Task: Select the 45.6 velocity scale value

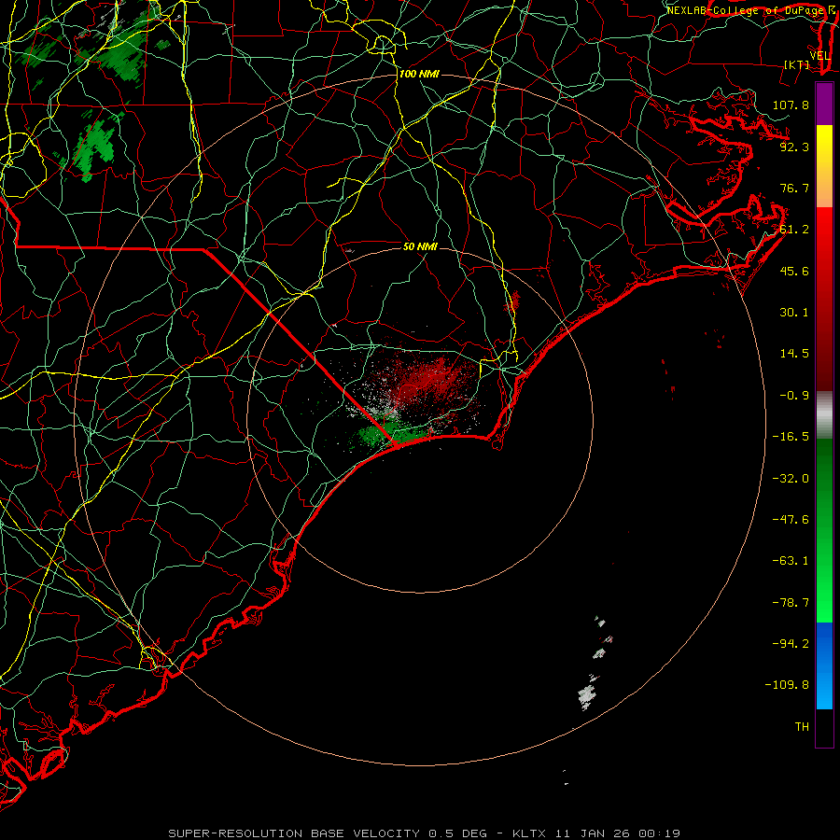Action: coord(794,271)
